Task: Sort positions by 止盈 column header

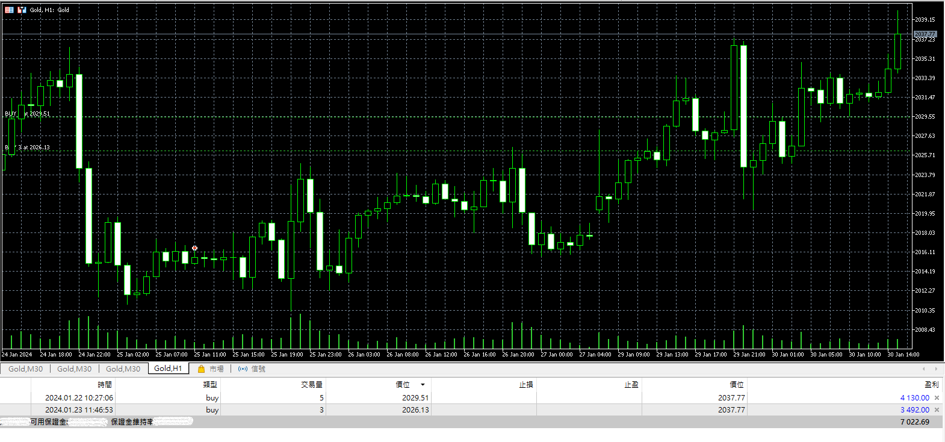Action: (631, 385)
